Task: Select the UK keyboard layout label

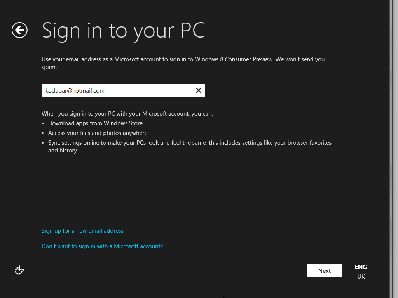Action: coord(361,276)
